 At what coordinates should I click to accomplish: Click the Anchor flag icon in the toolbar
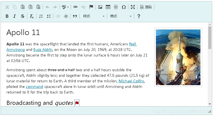click(91, 7)
